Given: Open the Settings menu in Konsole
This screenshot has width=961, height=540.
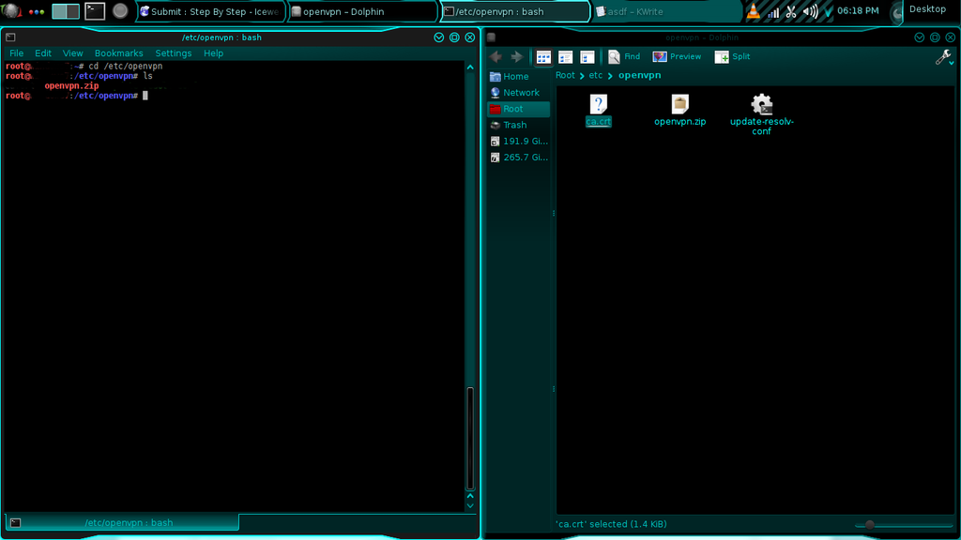Looking at the screenshot, I should pyautogui.click(x=174, y=53).
